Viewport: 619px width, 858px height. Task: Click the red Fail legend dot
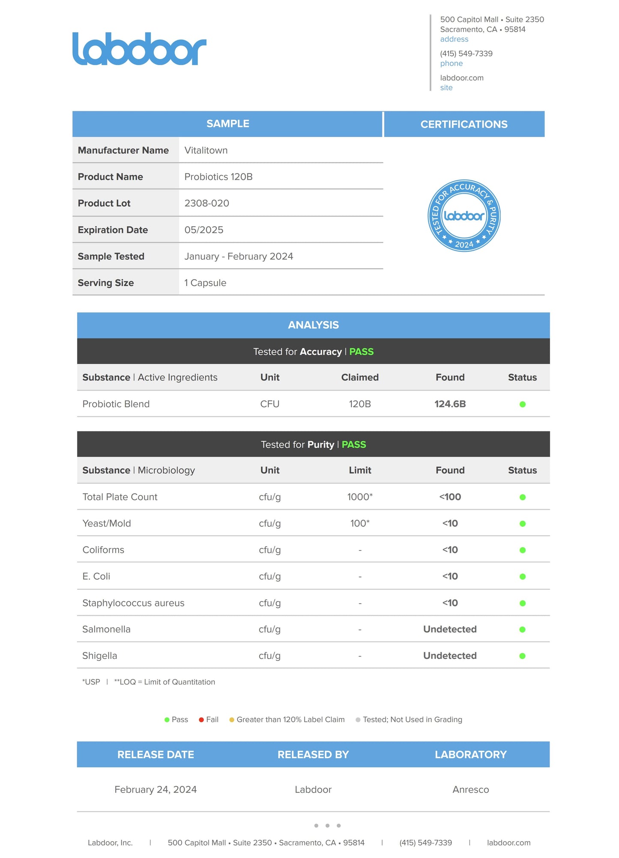(x=201, y=720)
